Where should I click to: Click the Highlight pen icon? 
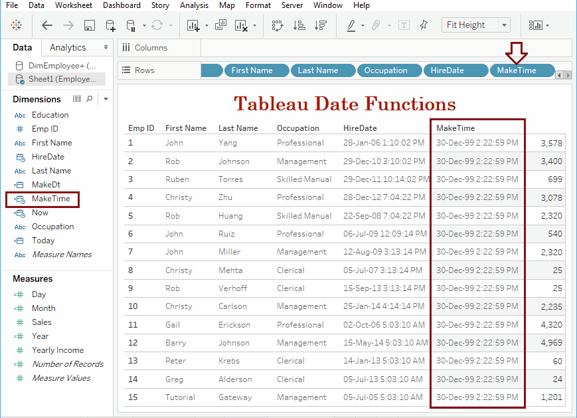click(x=351, y=25)
